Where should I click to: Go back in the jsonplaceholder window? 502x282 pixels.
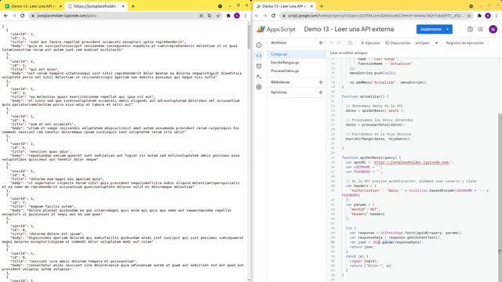(x=5, y=16)
